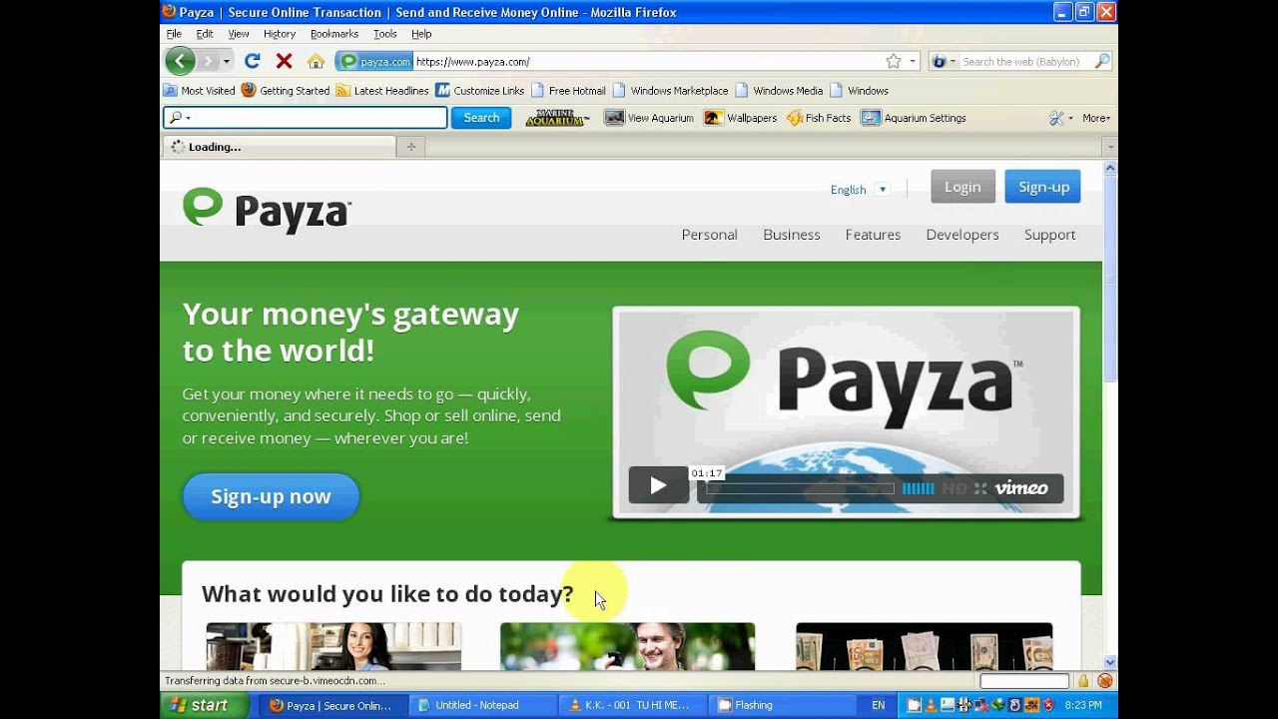
Task: Stop loading with the red X icon
Action: 284,61
